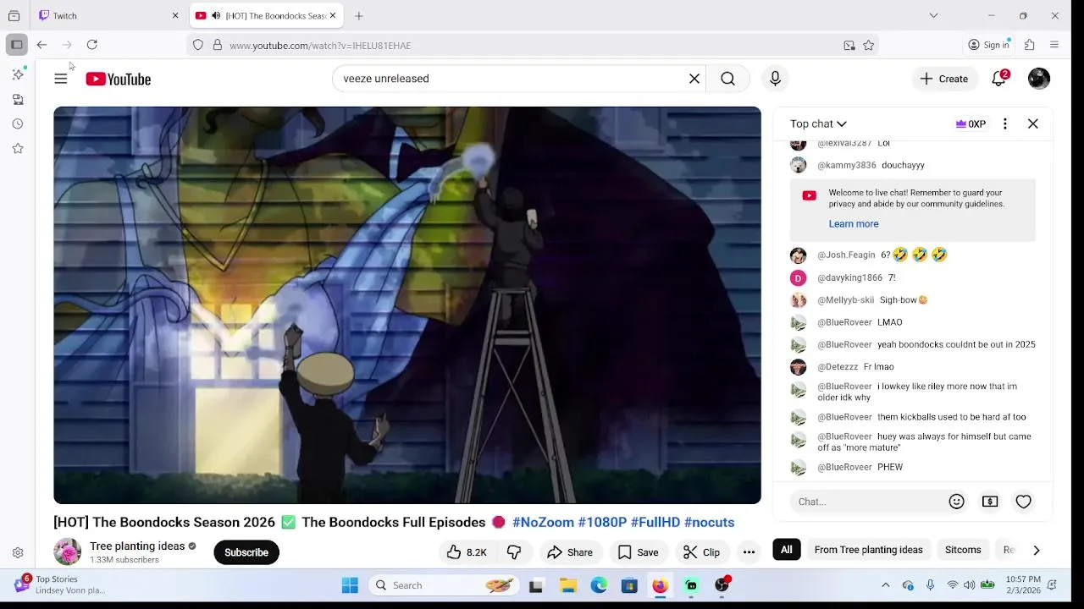Screen dimensions: 1084x609
Task: Open a new browser tab
Action: (x=359, y=15)
